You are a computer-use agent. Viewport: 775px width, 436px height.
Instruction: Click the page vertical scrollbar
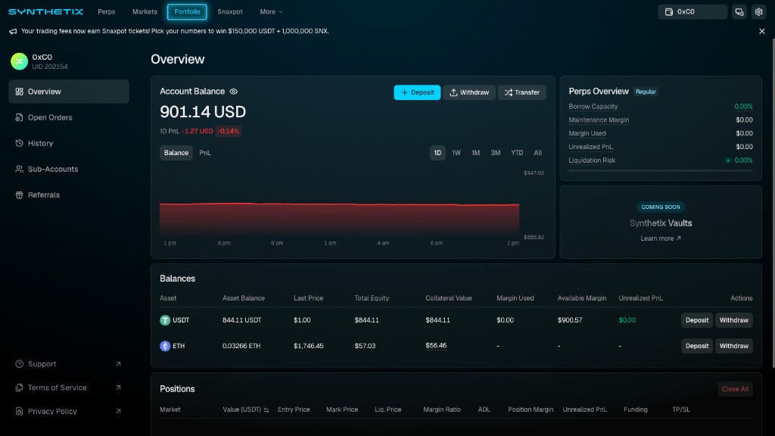click(x=773, y=203)
